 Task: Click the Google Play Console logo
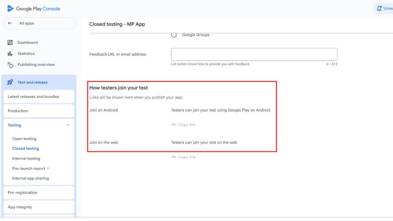pos(11,9)
